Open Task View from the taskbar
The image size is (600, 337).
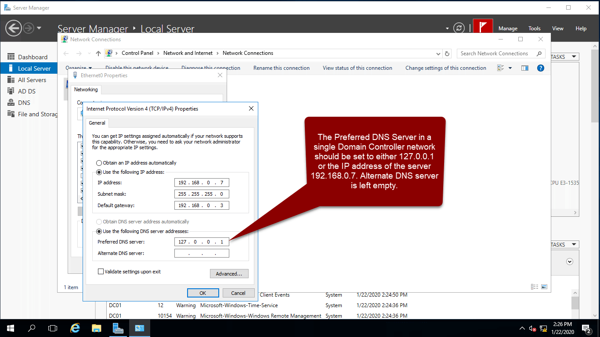[53, 328]
